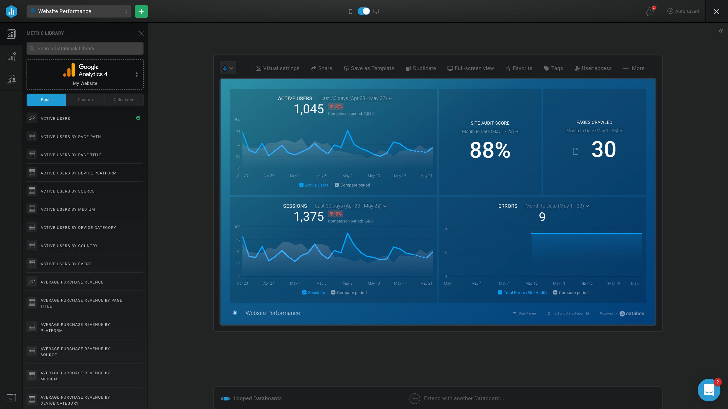Expand Sessions date range dropdown
This screenshot has width=728, height=409.
(351, 206)
